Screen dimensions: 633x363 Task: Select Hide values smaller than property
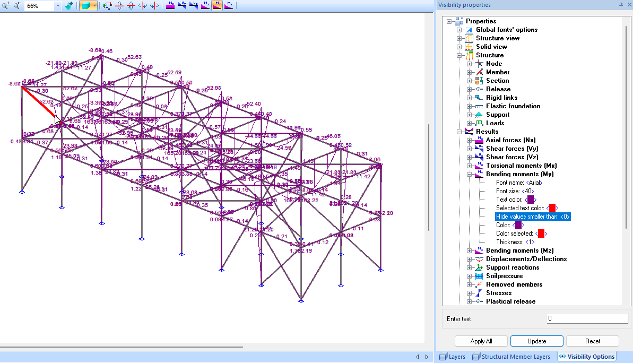[x=533, y=217]
